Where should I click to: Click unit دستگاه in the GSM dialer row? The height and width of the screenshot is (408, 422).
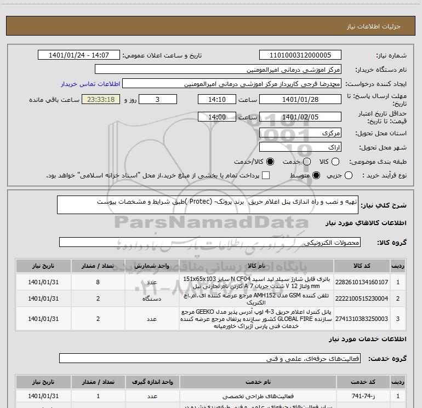[x=152, y=298]
